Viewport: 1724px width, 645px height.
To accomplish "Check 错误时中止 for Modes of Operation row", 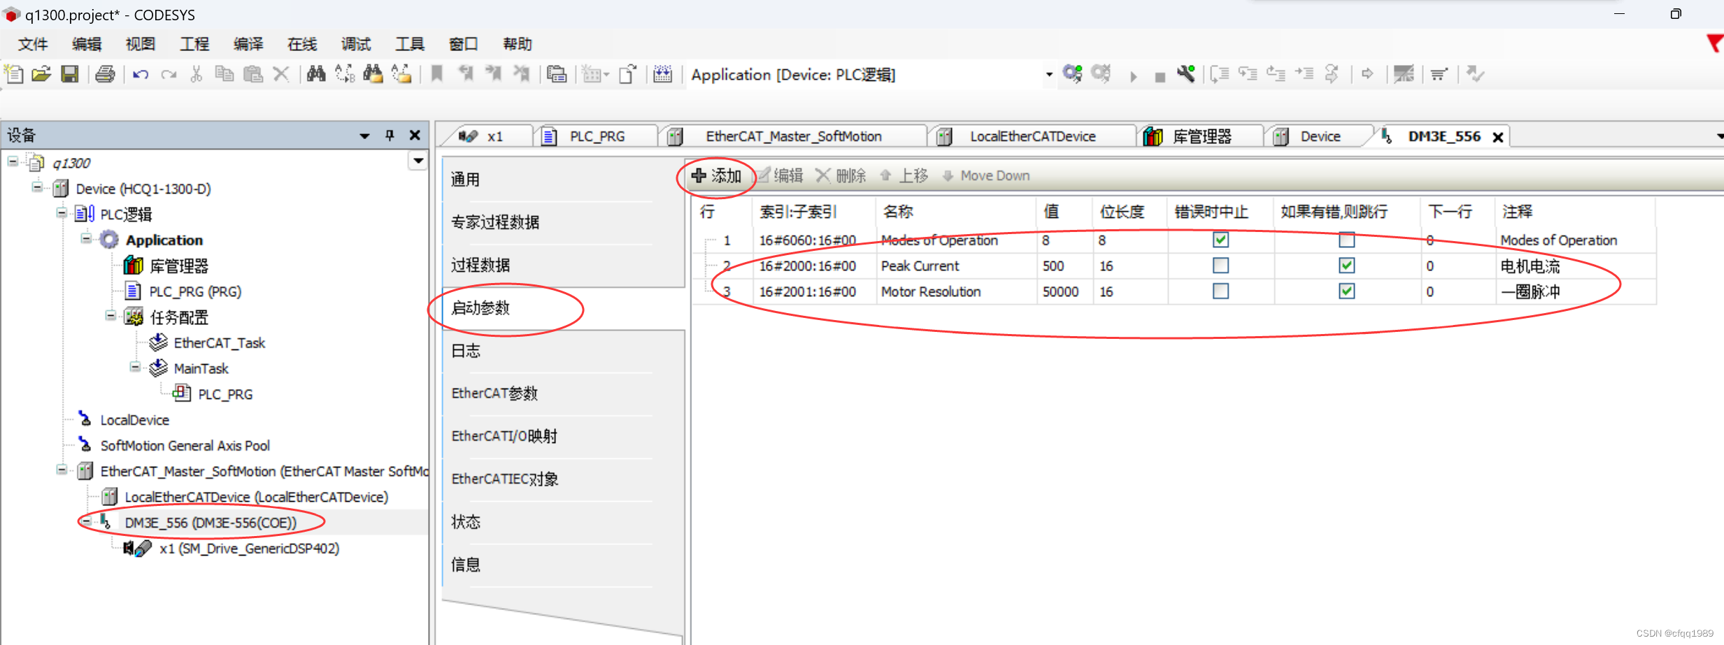I will click(1220, 240).
